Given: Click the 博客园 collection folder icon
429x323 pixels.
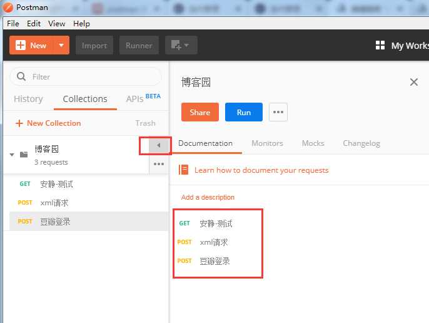Looking at the screenshot, I should click(24, 155).
